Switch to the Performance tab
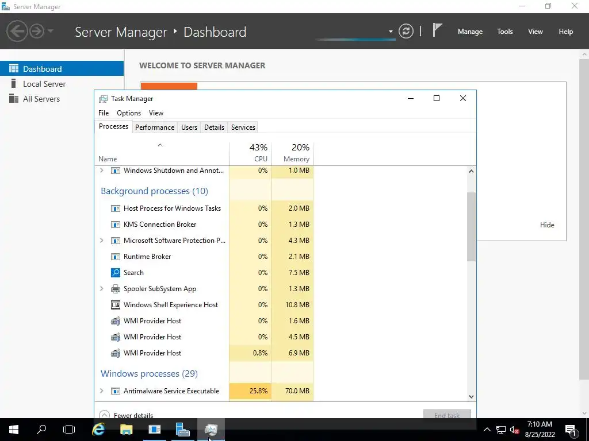Viewport: 589px width, 441px height. [154, 127]
